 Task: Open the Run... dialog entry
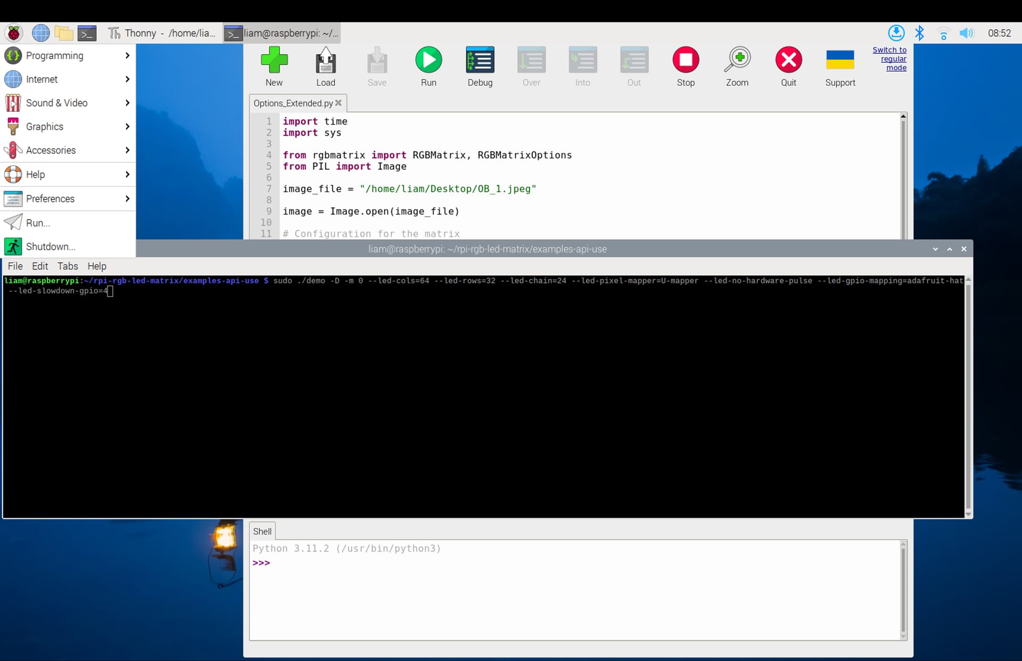(68, 223)
